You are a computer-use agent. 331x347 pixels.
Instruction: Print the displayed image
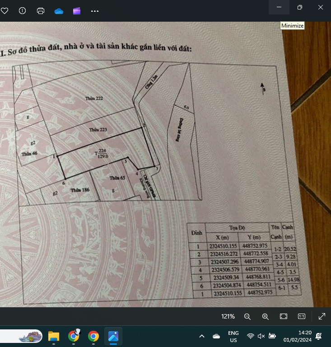[x=41, y=11]
